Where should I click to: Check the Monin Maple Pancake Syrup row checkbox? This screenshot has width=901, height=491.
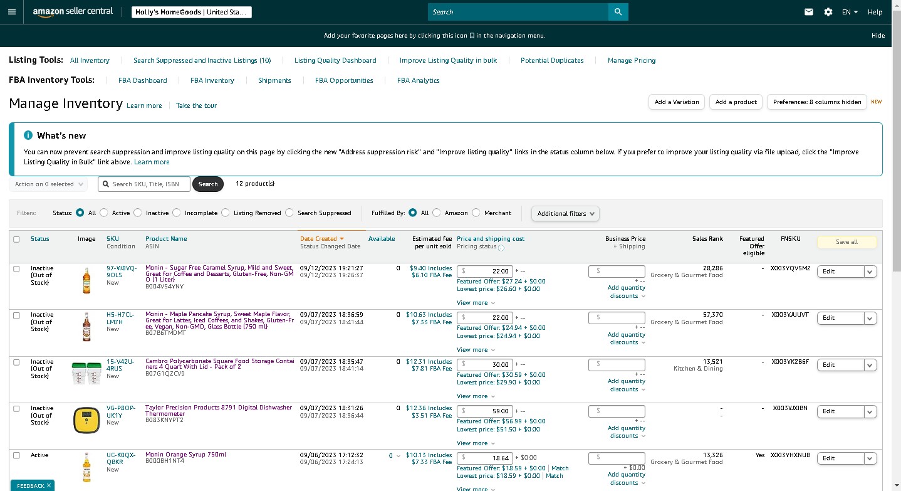(16, 315)
